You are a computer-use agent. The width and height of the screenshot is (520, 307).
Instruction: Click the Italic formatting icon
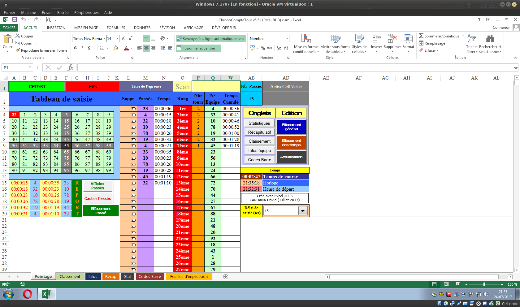tap(82, 48)
